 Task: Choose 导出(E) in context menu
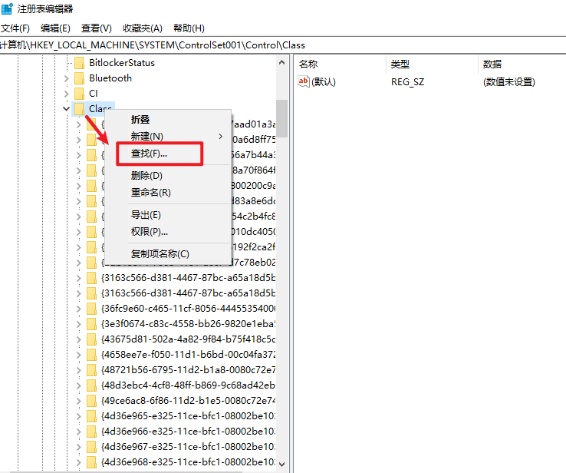pyautogui.click(x=146, y=215)
